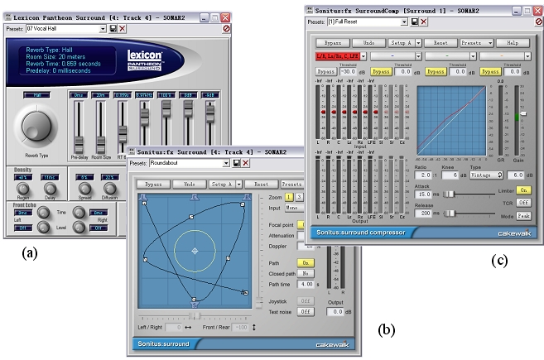Toggle TCR Off button in SurroundComp
The image size is (544, 360).
pyautogui.click(x=523, y=203)
